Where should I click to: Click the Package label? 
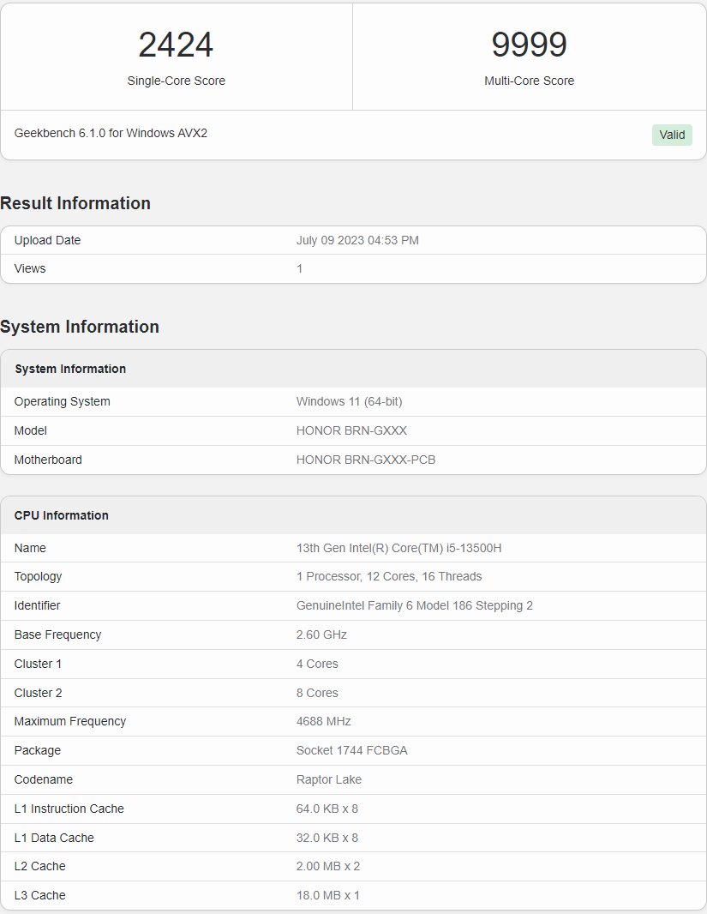tap(37, 751)
